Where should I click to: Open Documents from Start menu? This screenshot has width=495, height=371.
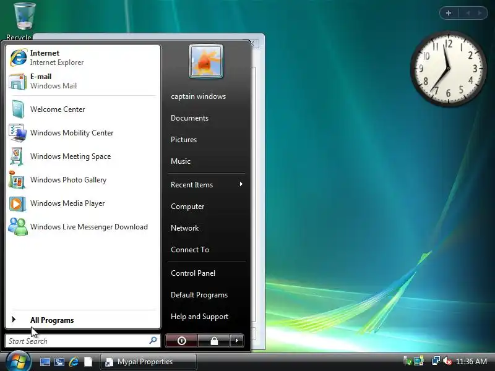click(x=189, y=118)
